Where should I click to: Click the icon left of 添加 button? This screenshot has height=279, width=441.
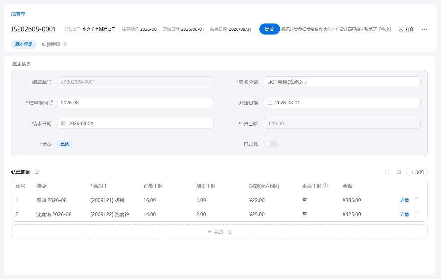398,172
